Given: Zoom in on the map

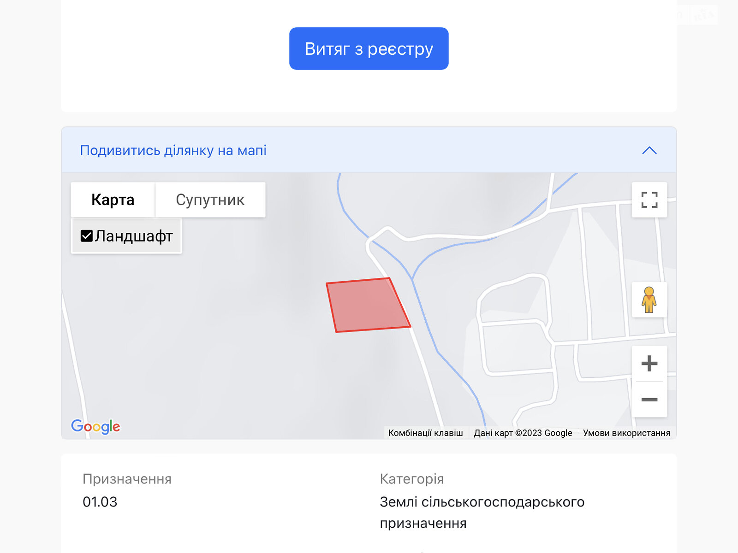Looking at the screenshot, I should [x=649, y=364].
